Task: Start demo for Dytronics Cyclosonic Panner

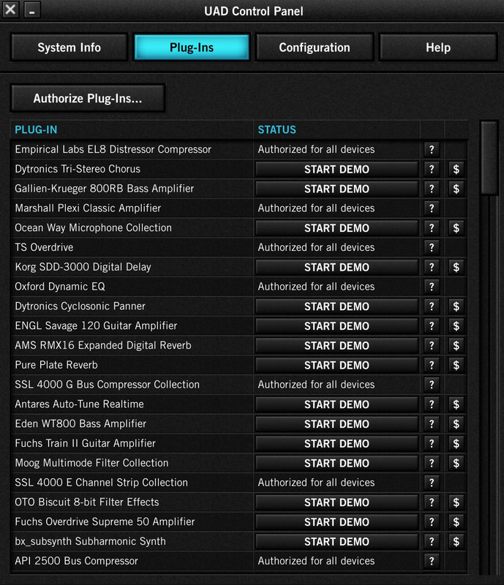Action: click(336, 306)
